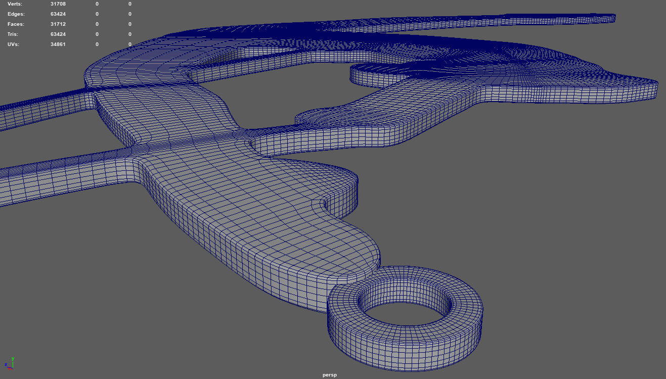Click the Edges label in the HUD

(x=16, y=14)
